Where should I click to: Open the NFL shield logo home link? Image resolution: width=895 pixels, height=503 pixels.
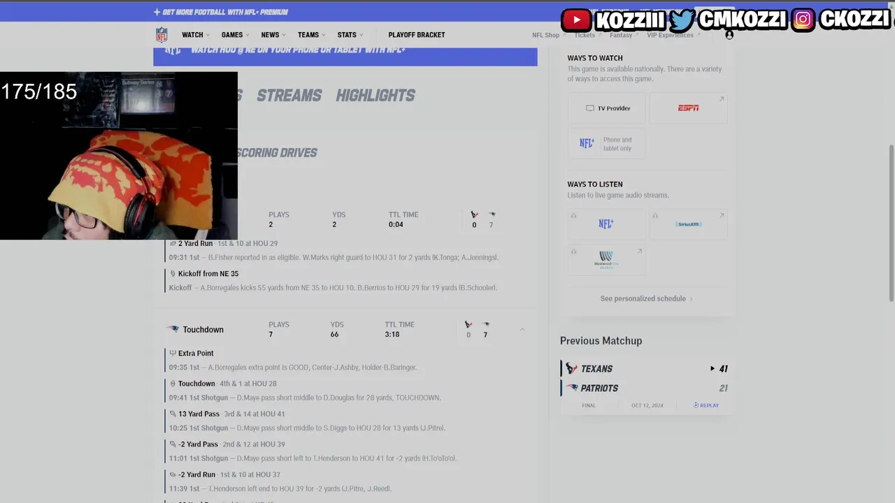click(162, 35)
